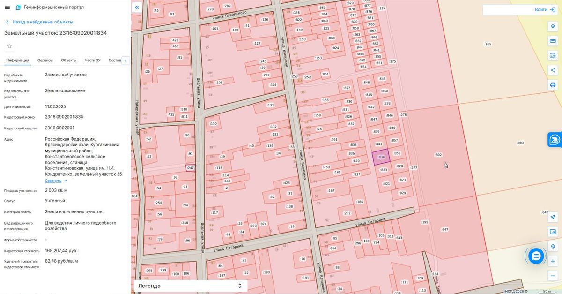Image resolution: width=562 pixels, height=294 pixels.
Task: Open the map layers panel
Action: point(553,26)
